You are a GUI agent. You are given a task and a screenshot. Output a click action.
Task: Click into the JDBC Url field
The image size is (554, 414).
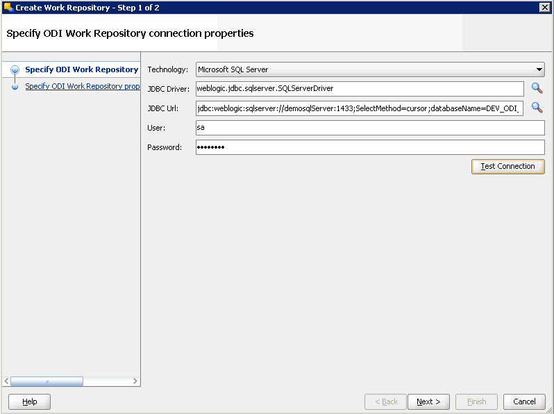[x=359, y=108]
